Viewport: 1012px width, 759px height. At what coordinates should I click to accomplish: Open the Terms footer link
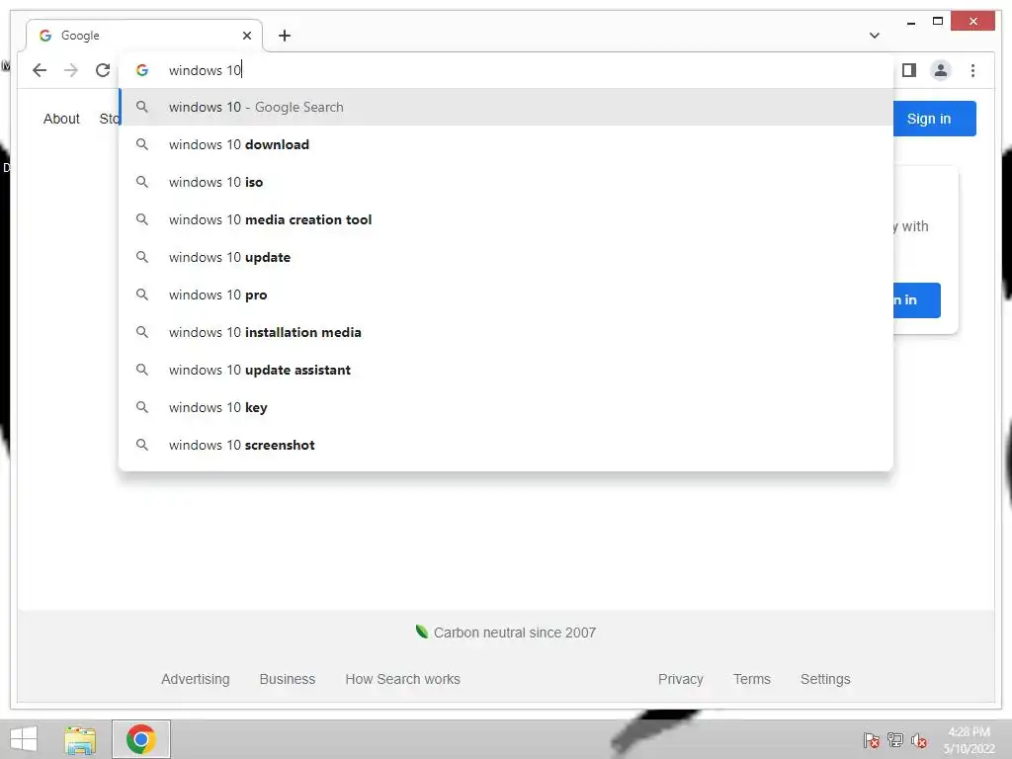[752, 679]
